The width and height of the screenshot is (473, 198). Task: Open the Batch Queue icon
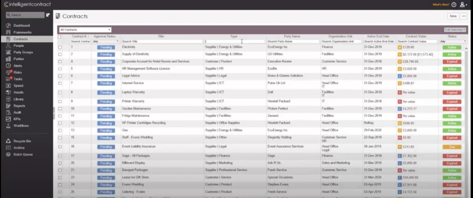[x=9, y=155]
